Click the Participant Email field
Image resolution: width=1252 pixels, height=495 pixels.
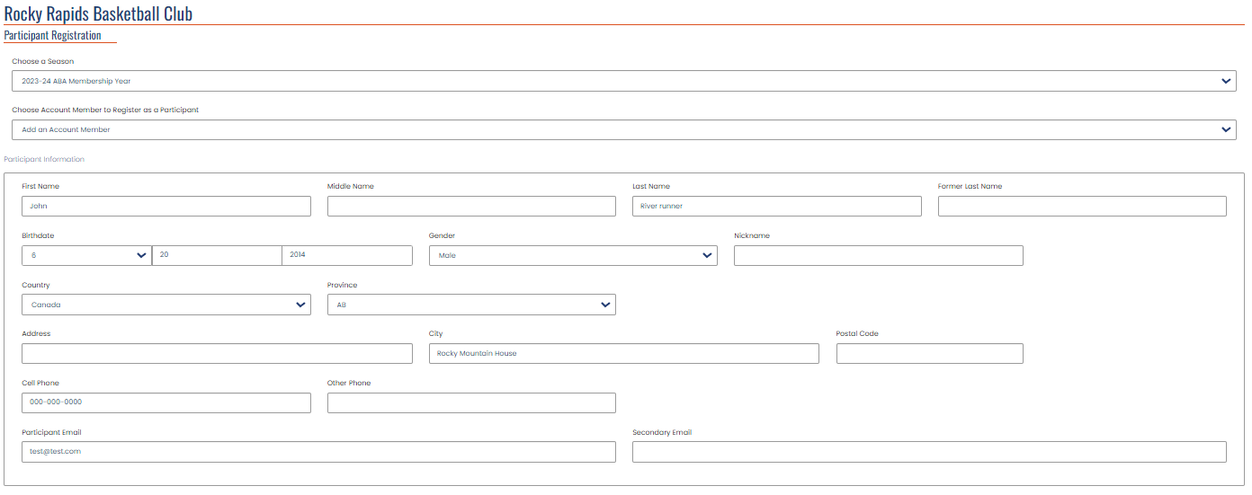(318, 451)
